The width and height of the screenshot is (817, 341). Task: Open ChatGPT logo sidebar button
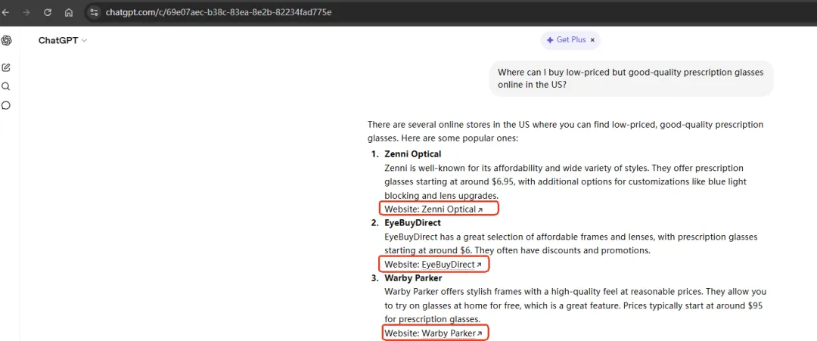pyautogui.click(x=6, y=41)
